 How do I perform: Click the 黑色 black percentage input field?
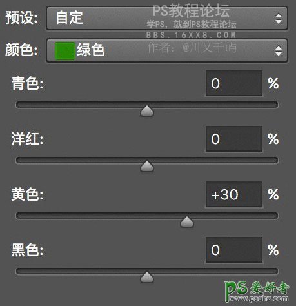(234, 250)
